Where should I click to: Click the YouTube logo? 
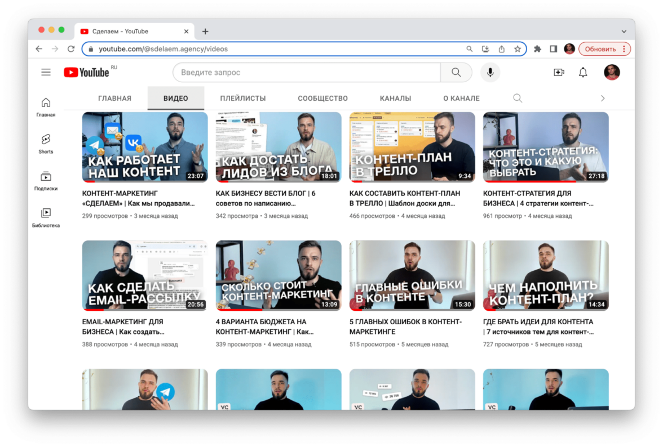[86, 72]
